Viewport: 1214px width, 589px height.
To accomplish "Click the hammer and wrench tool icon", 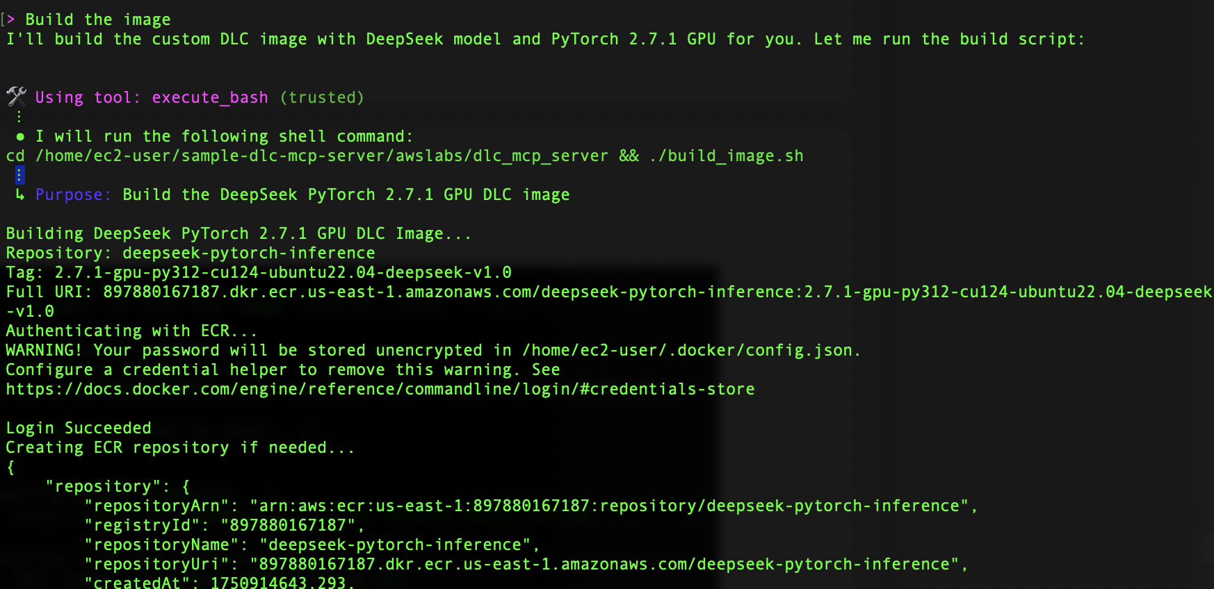I will [17, 96].
